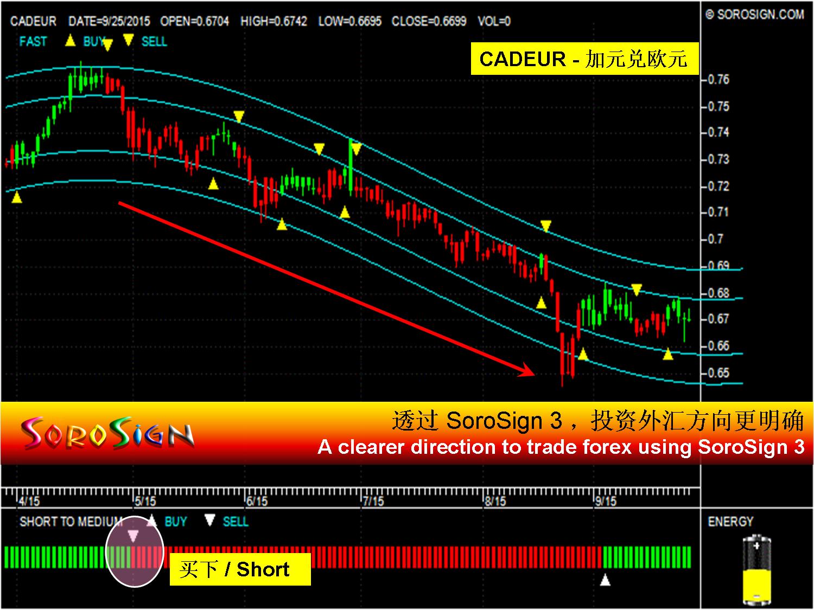
Task: Select the buy marker below mid-June low near 0.705
Action: click(282, 224)
